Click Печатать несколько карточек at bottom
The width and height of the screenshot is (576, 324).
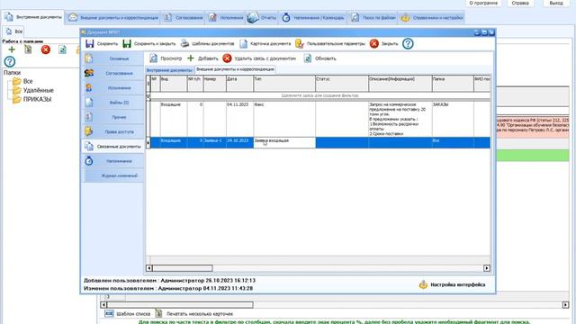click(194, 314)
